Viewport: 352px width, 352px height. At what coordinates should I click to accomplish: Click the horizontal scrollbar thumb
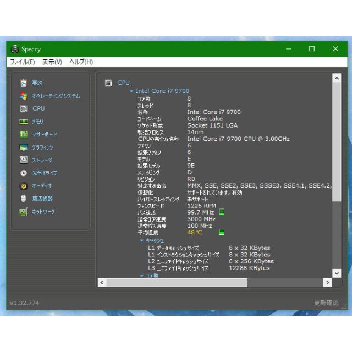(x=177, y=282)
